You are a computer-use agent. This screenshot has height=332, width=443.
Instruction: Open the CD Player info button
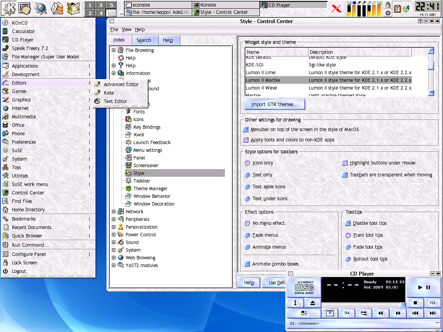(295, 303)
